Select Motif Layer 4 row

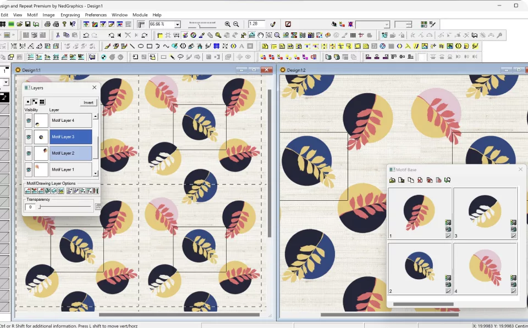coord(71,120)
